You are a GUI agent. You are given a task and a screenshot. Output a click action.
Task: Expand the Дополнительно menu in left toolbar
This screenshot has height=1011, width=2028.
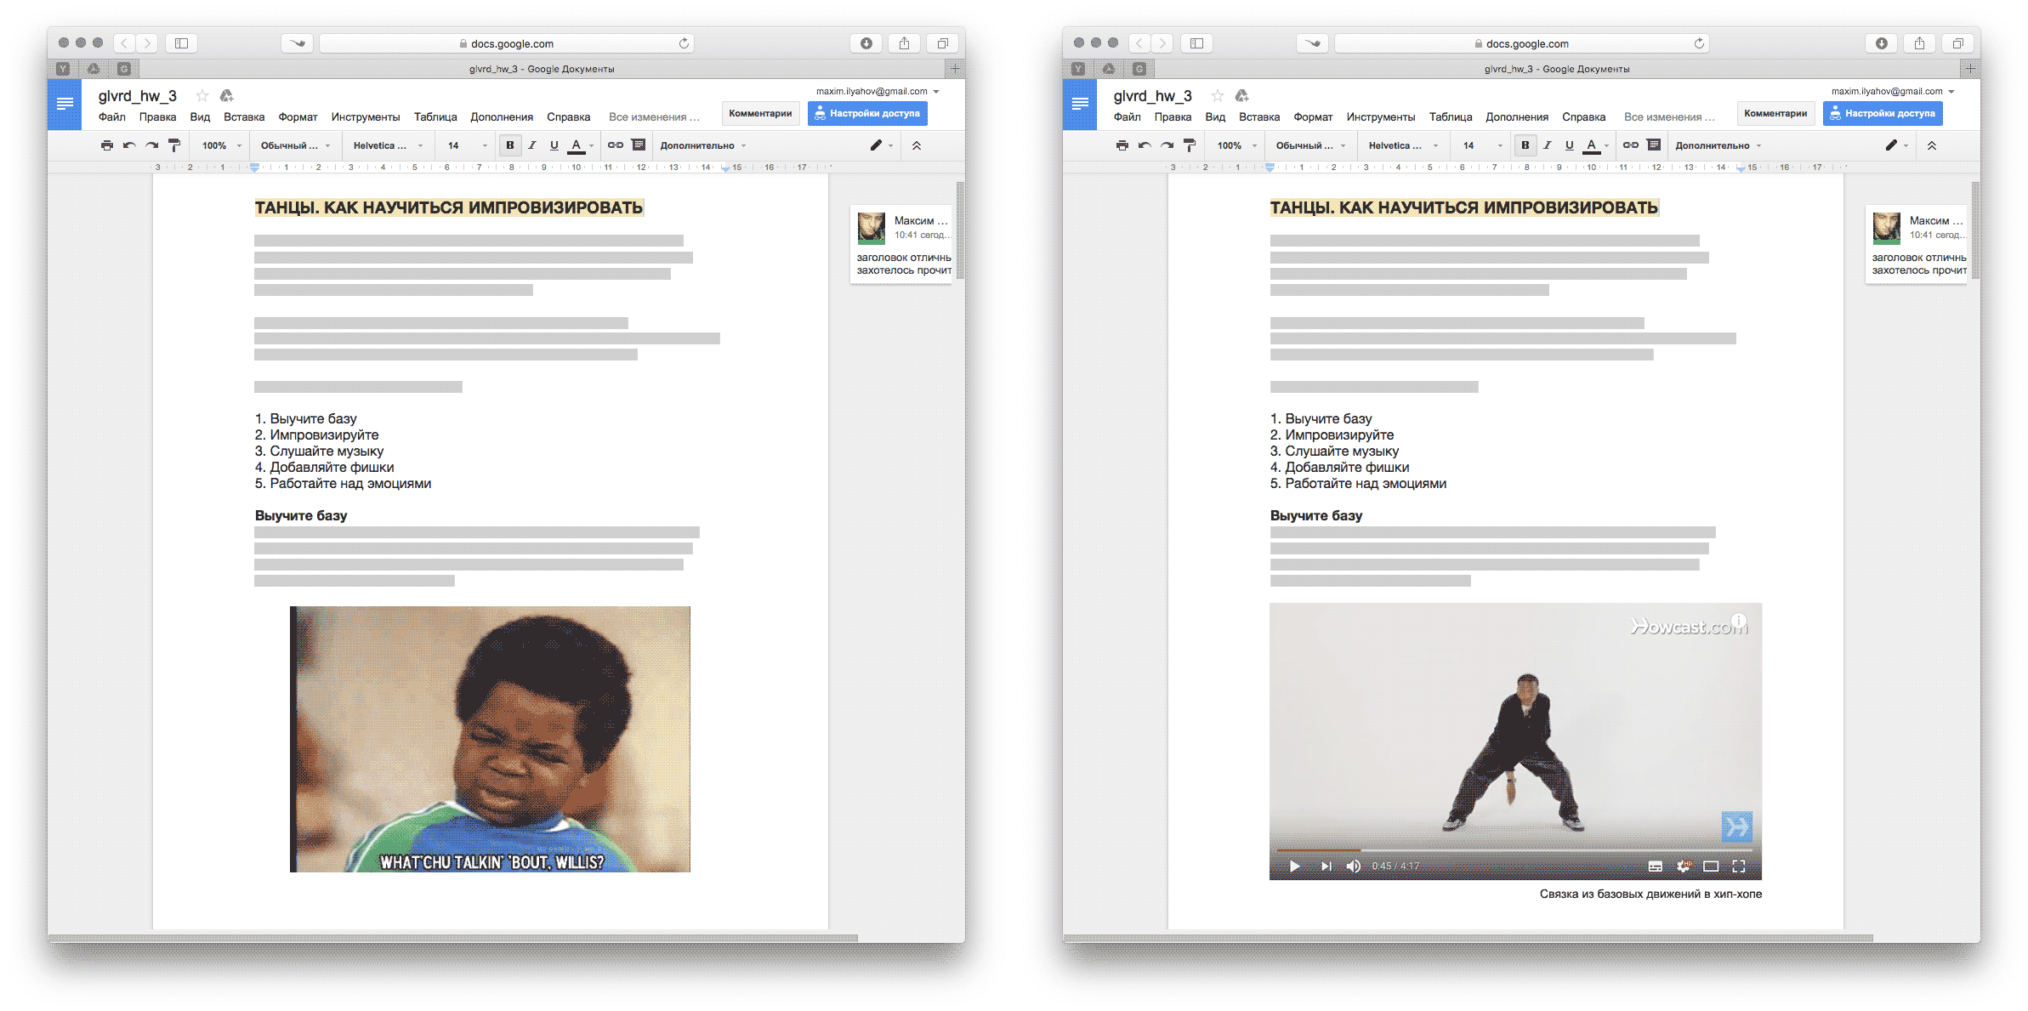click(702, 145)
